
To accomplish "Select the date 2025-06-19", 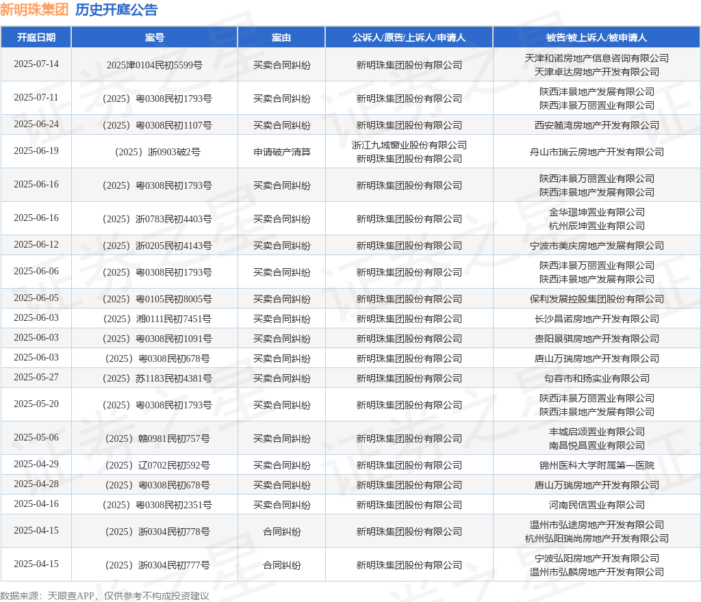I will click(x=36, y=151).
